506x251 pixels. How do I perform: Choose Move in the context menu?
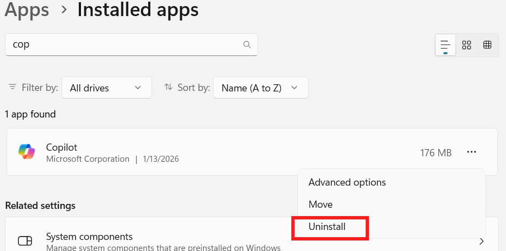click(321, 204)
